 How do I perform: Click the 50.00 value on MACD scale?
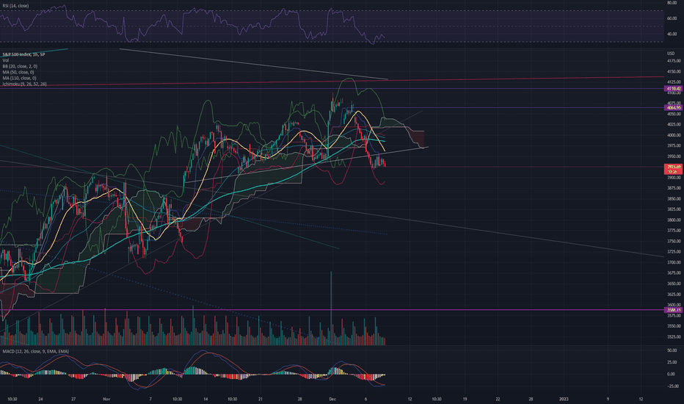pyautogui.click(x=672, y=350)
